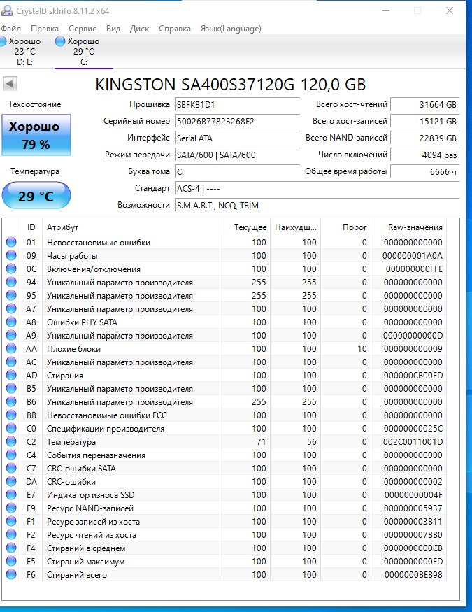Click status circle for Стираний в среднем

(x=11, y=548)
